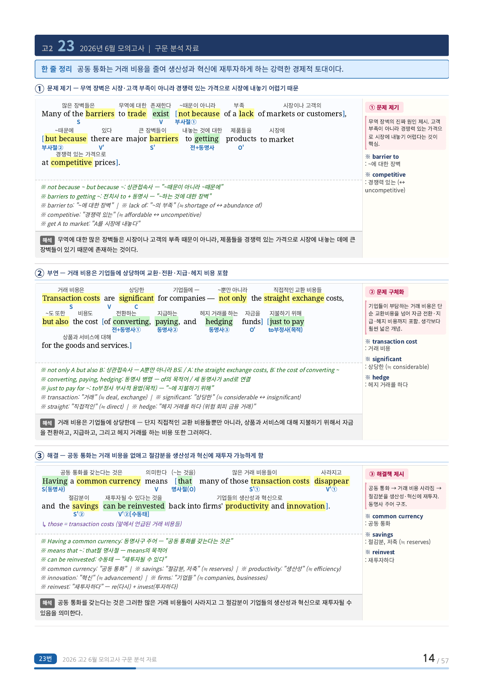Screen dimensions: 483x684
Task: Click the '한 줄 정리' label
Action: point(56,69)
